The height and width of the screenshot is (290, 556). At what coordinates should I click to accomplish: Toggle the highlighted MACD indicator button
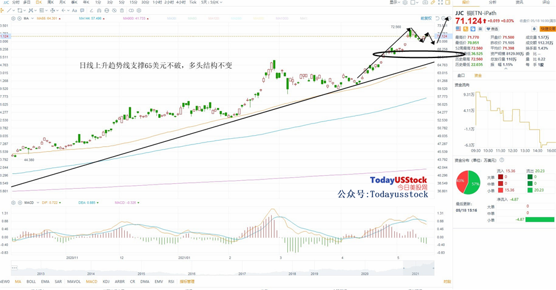91,281
